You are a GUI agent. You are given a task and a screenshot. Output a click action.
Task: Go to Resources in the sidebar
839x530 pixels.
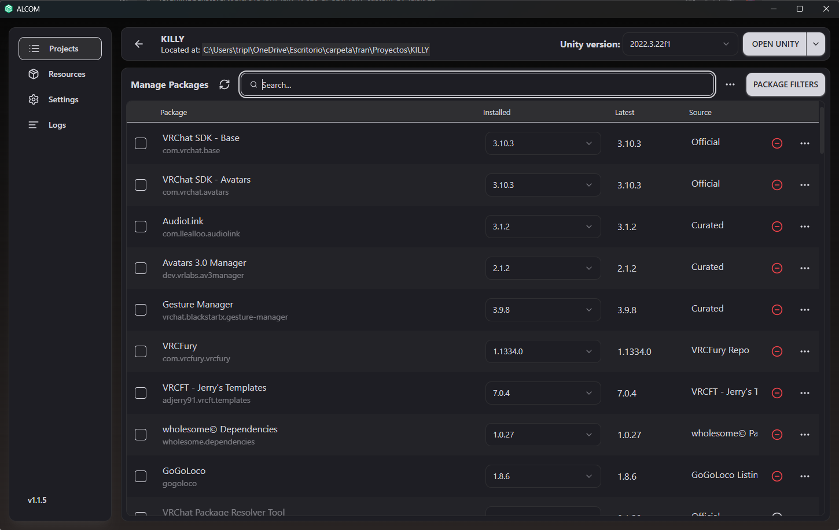(60, 74)
